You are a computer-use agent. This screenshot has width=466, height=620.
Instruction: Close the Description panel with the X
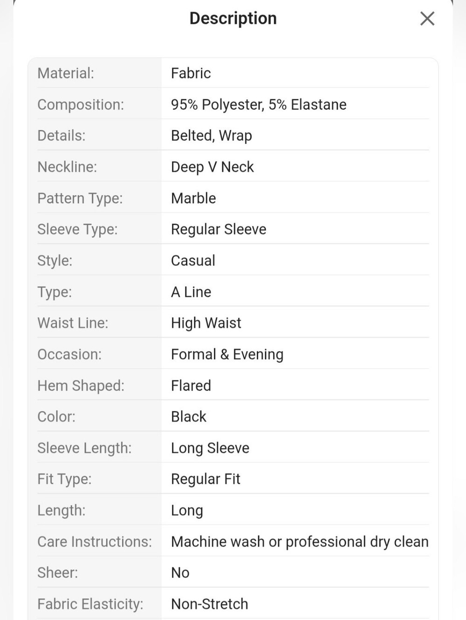click(x=427, y=19)
